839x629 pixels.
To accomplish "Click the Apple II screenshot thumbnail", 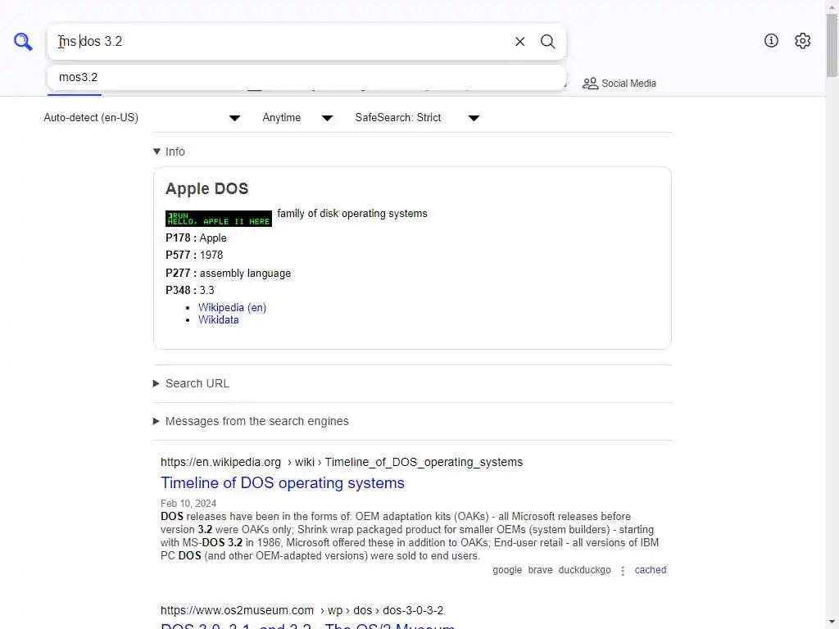I will [x=218, y=218].
